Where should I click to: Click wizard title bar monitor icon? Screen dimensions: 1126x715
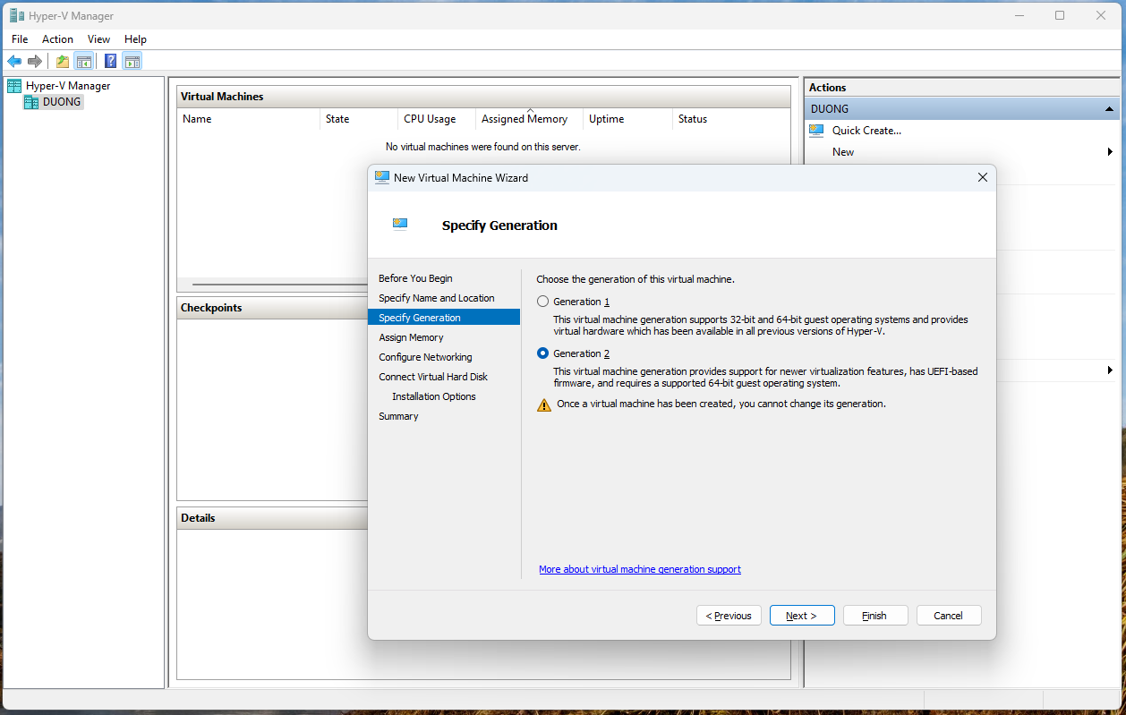point(382,177)
